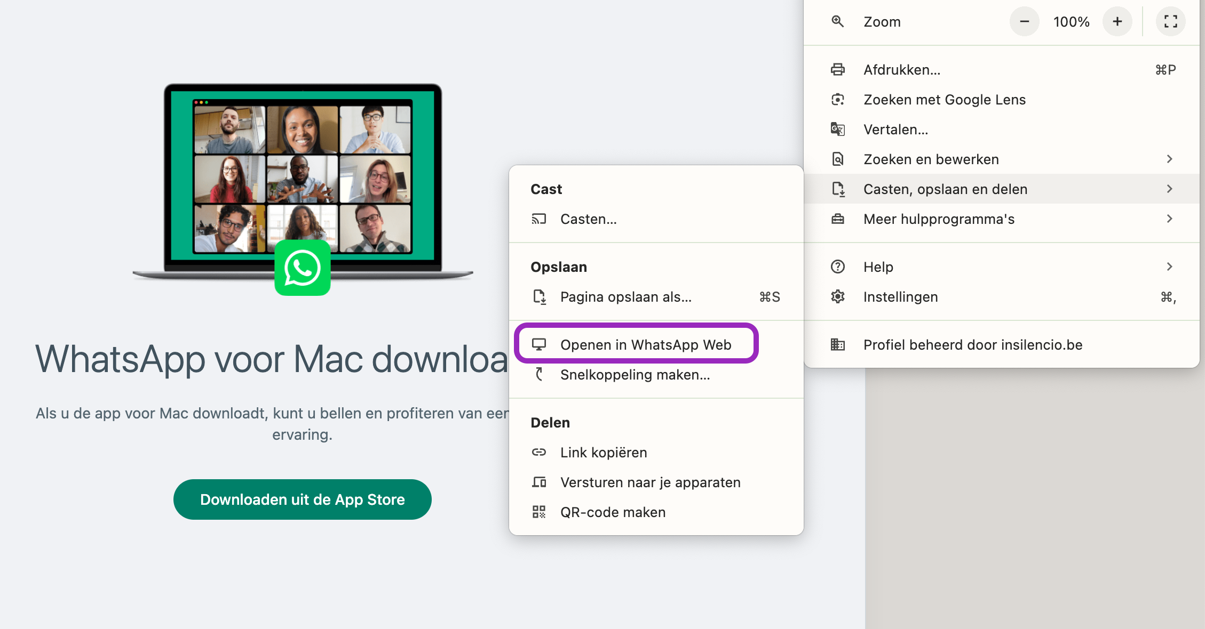Choose Pagina opslaan als... menu entry

coord(625,297)
